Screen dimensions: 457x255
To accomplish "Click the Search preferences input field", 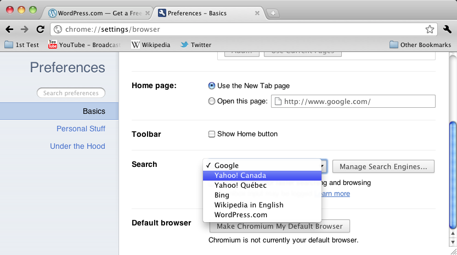I will coord(71,93).
